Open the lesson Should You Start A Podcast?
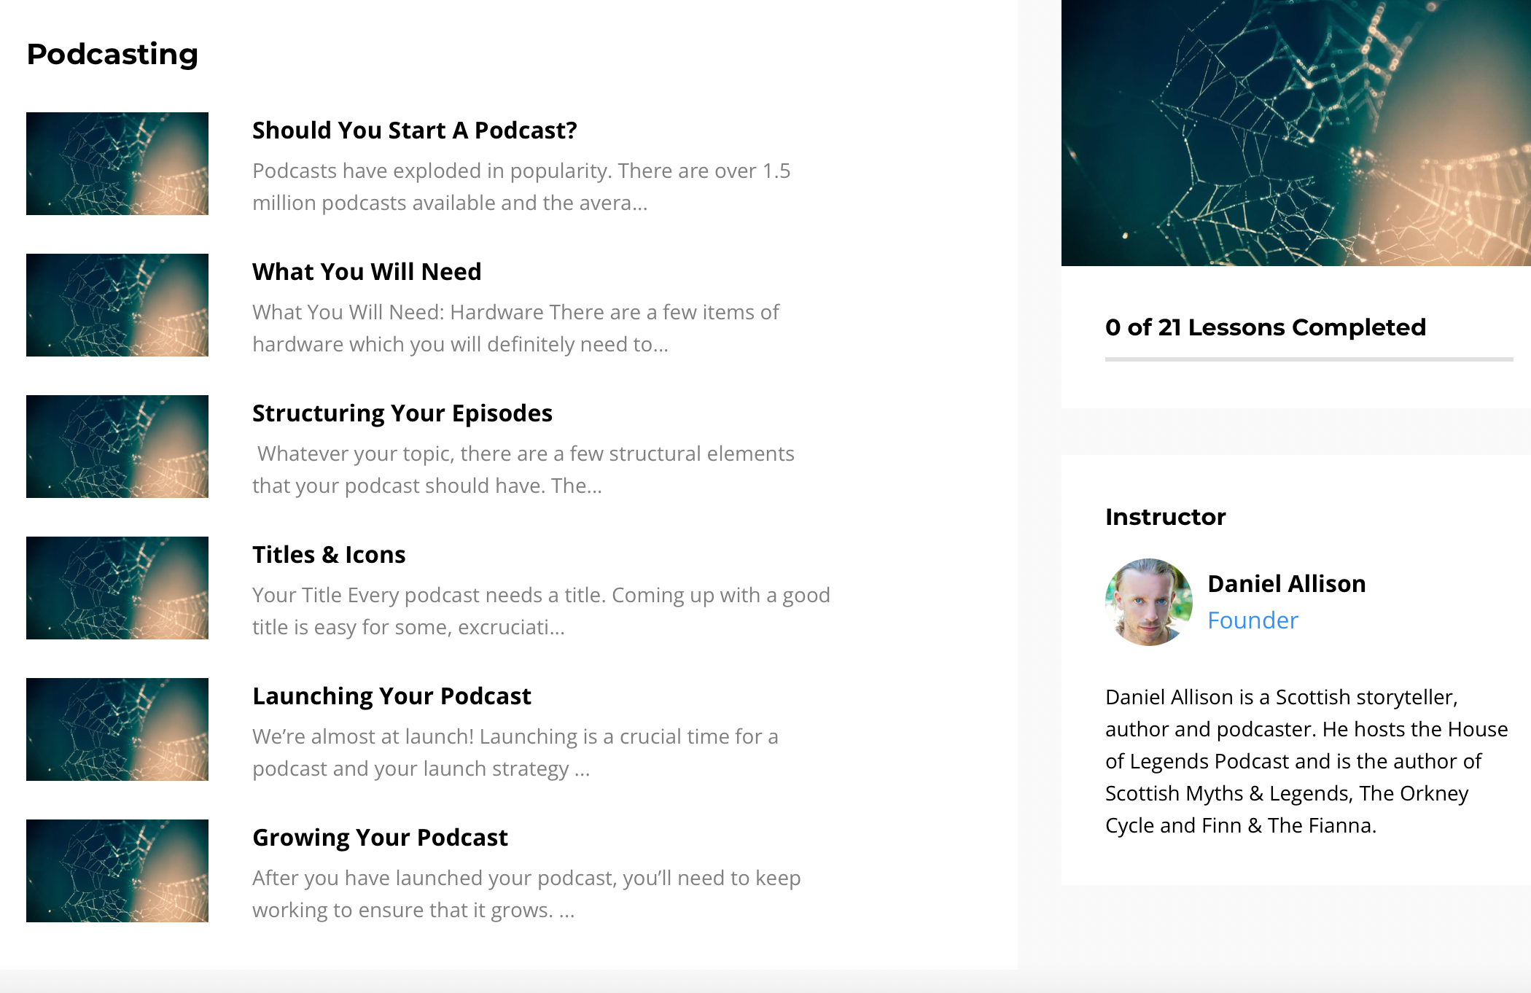Viewport: 1531px width, 993px height. [x=414, y=131]
